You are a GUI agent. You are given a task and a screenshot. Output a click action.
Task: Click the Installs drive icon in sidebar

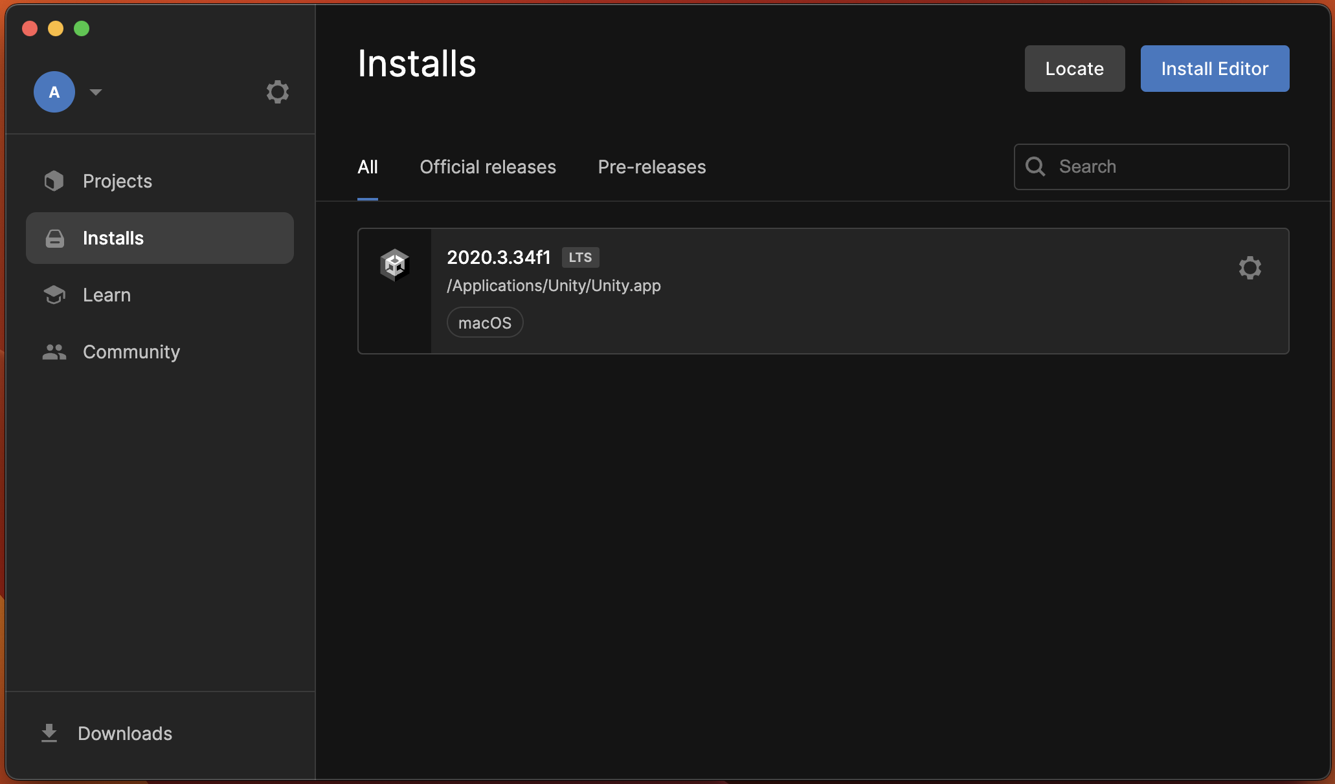[55, 239]
